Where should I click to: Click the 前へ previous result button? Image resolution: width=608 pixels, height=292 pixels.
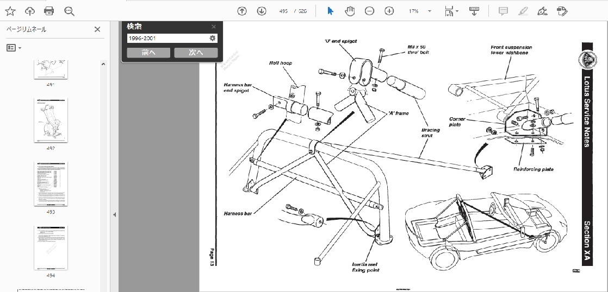pos(148,53)
